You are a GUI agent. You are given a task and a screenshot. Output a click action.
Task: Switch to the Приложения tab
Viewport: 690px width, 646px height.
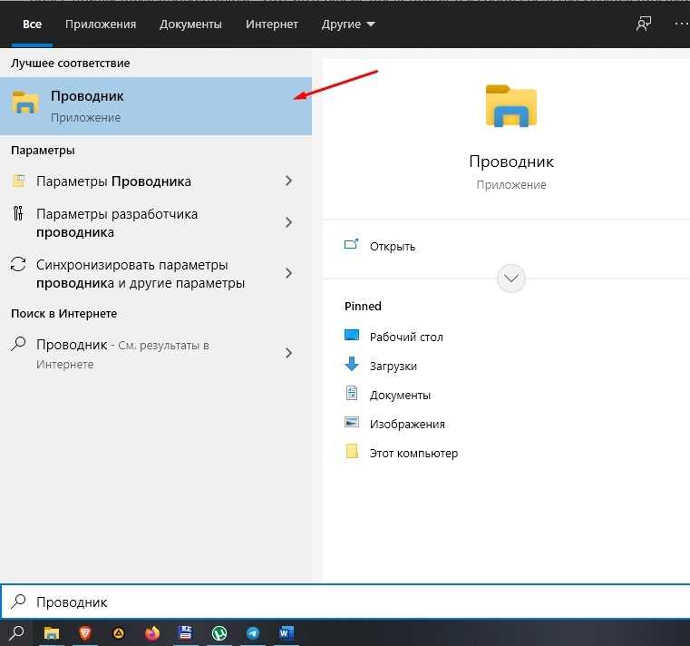point(101,24)
